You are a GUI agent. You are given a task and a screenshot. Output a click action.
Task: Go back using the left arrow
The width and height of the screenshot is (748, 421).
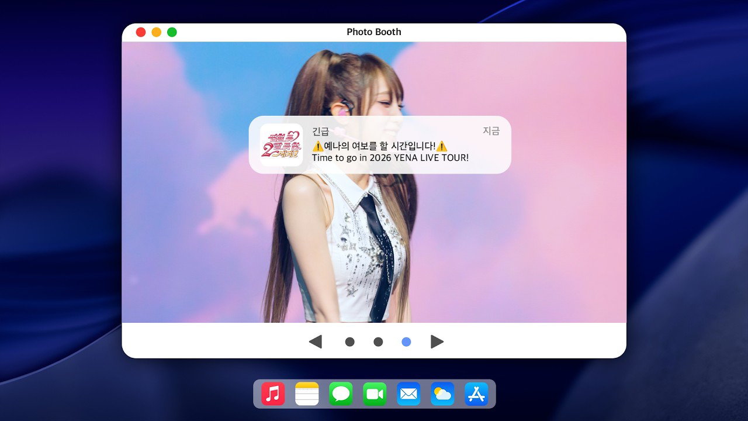point(316,341)
